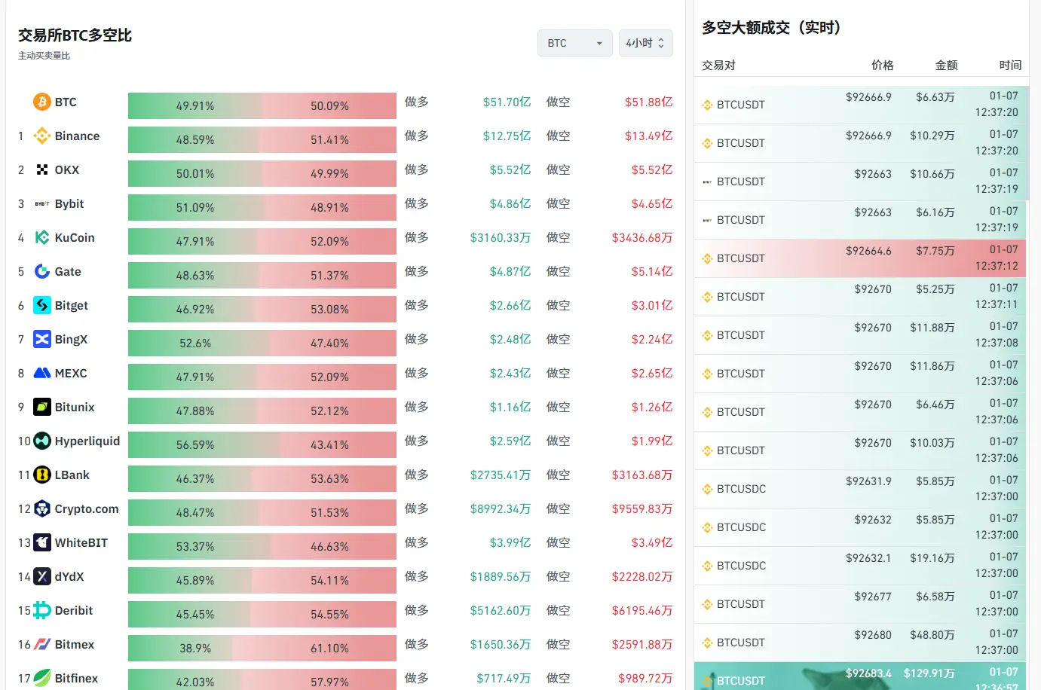Click the Bitmex exchange logo

pos(42,644)
